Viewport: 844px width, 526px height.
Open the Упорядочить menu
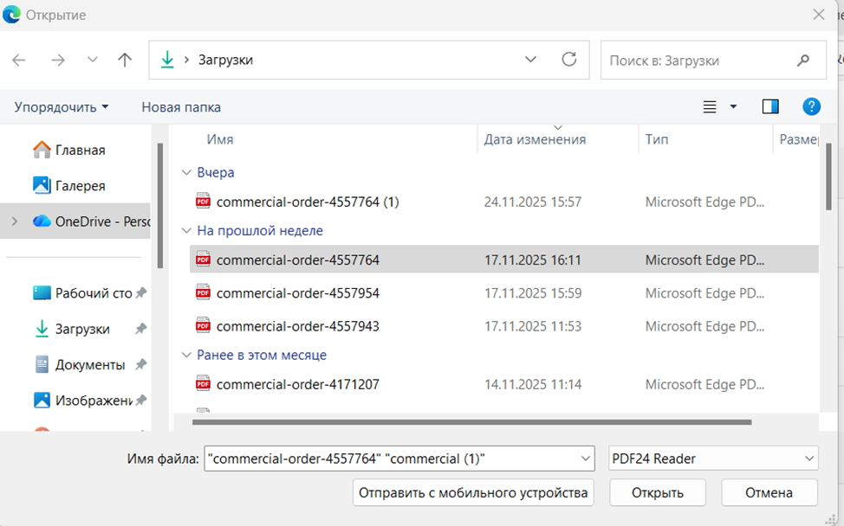click(x=62, y=107)
